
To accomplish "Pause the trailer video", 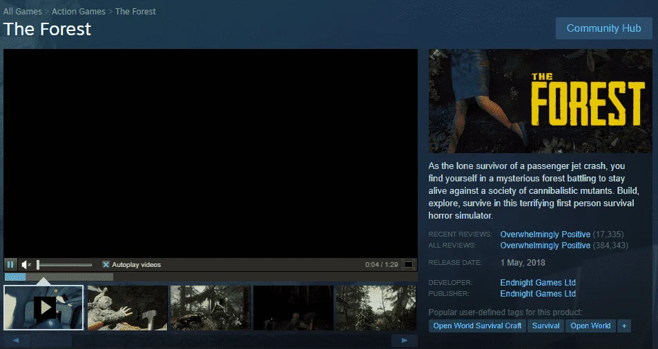I will click(10, 264).
